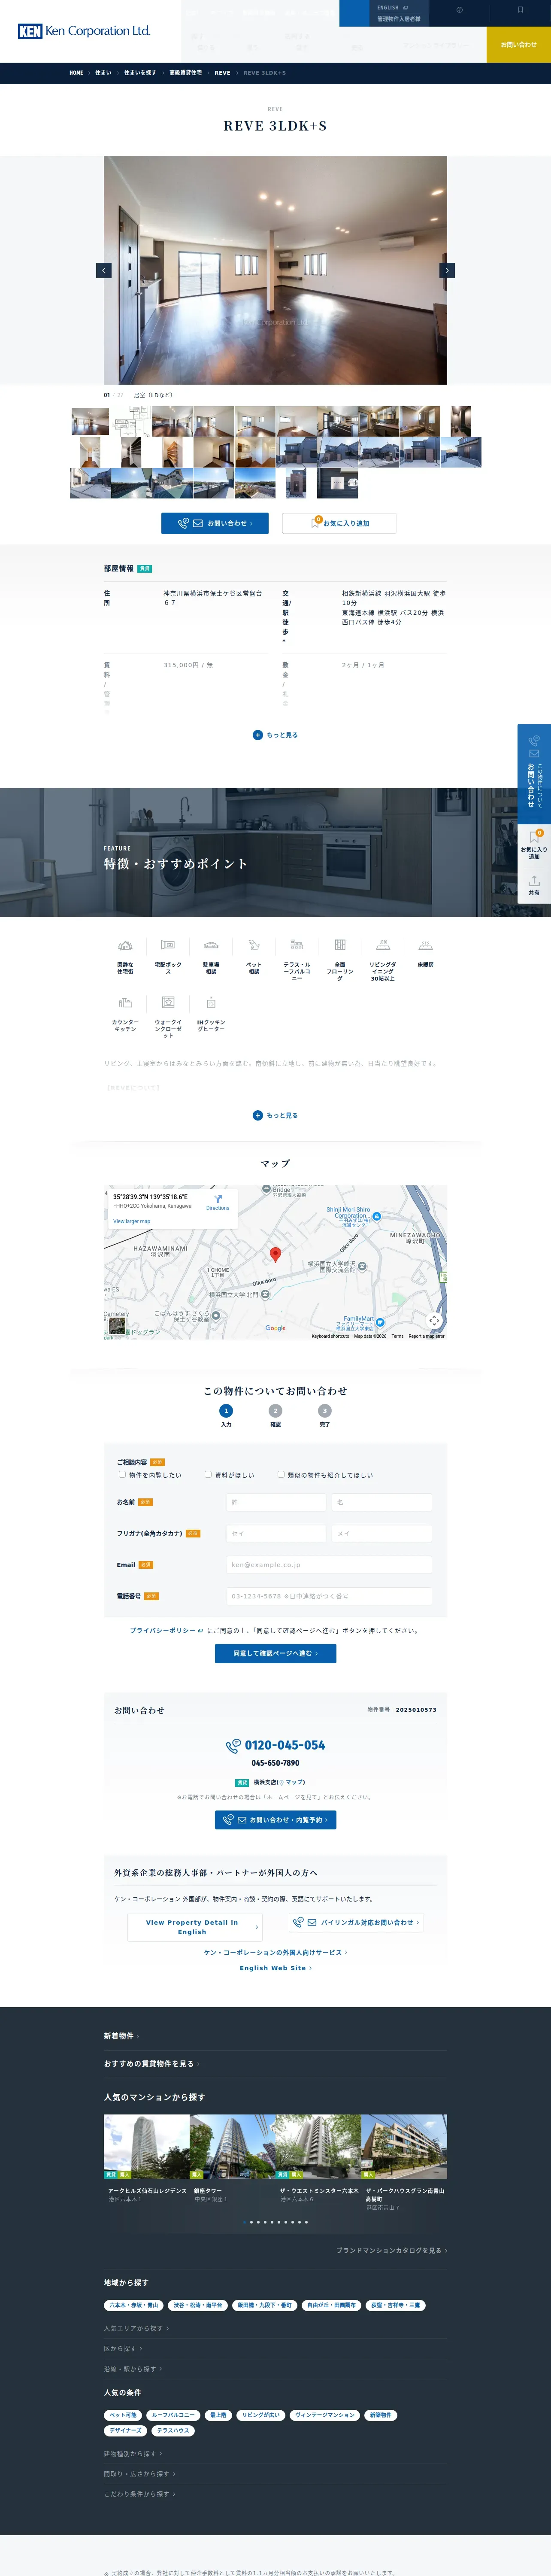Open REVE breadcrumb item
Screen dimensions: 551x2576
tap(222, 73)
